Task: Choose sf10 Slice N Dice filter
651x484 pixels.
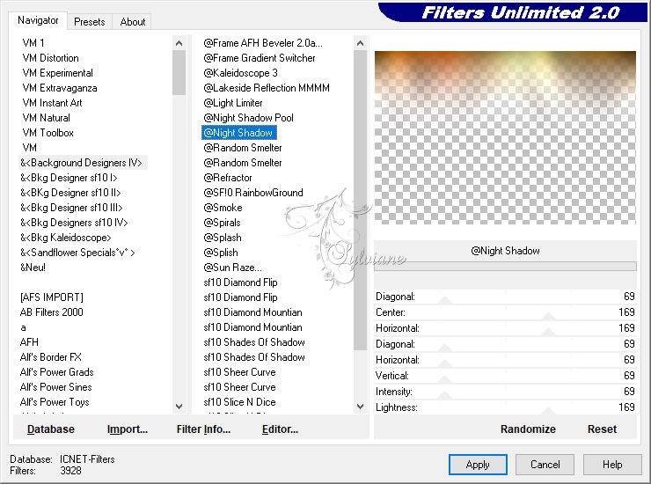Action: [x=239, y=402]
